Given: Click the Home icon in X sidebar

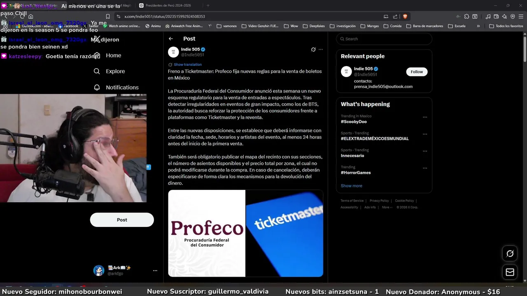Looking at the screenshot, I should 97,55.
